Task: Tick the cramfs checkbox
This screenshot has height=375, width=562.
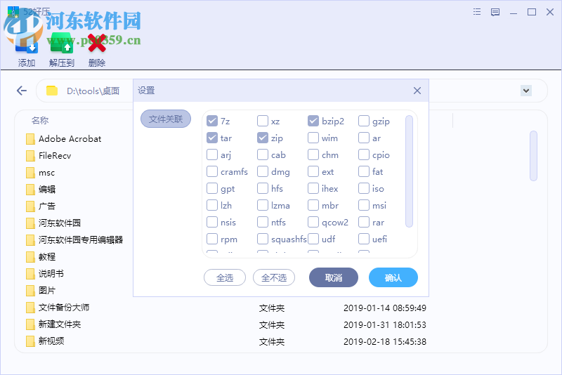Action: 212,171
